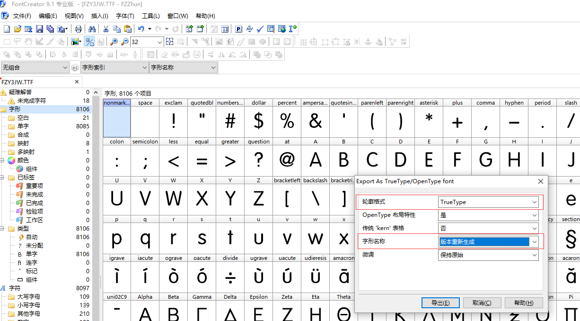Click the zoom out magnifier icon
The image size is (580, 321).
click(x=125, y=42)
